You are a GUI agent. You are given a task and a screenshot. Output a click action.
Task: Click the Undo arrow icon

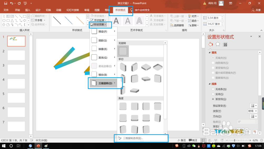11,3
